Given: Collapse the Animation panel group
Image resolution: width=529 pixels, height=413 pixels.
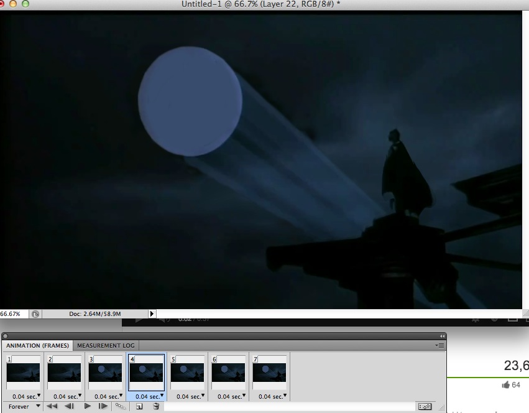Looking at the screenshot, I should point(441,336).
